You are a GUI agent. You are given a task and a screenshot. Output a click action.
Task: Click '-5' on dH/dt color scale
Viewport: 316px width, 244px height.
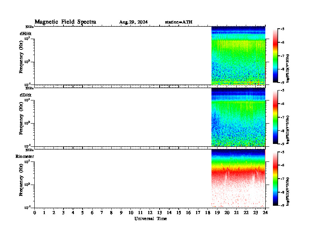coord(282,29)
